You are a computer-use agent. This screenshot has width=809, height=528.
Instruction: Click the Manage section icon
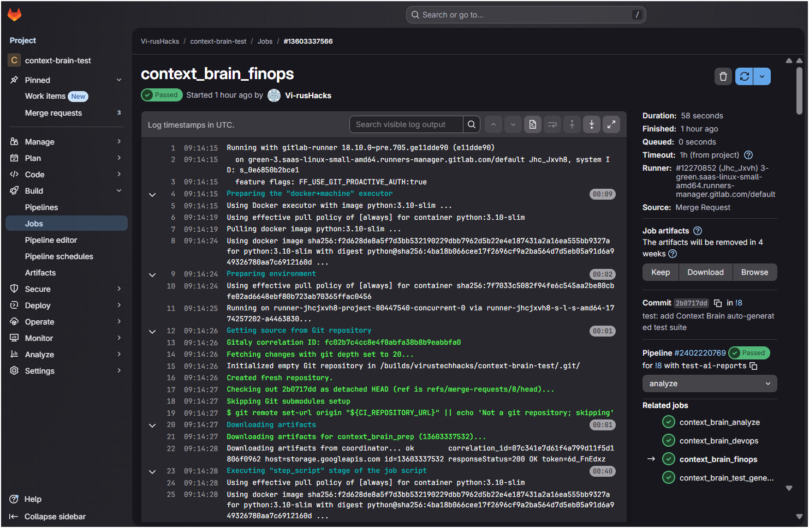pyautogui.click(x=14, y=142)
